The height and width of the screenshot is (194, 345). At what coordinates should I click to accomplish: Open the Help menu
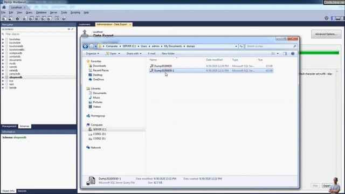[86, 12]
